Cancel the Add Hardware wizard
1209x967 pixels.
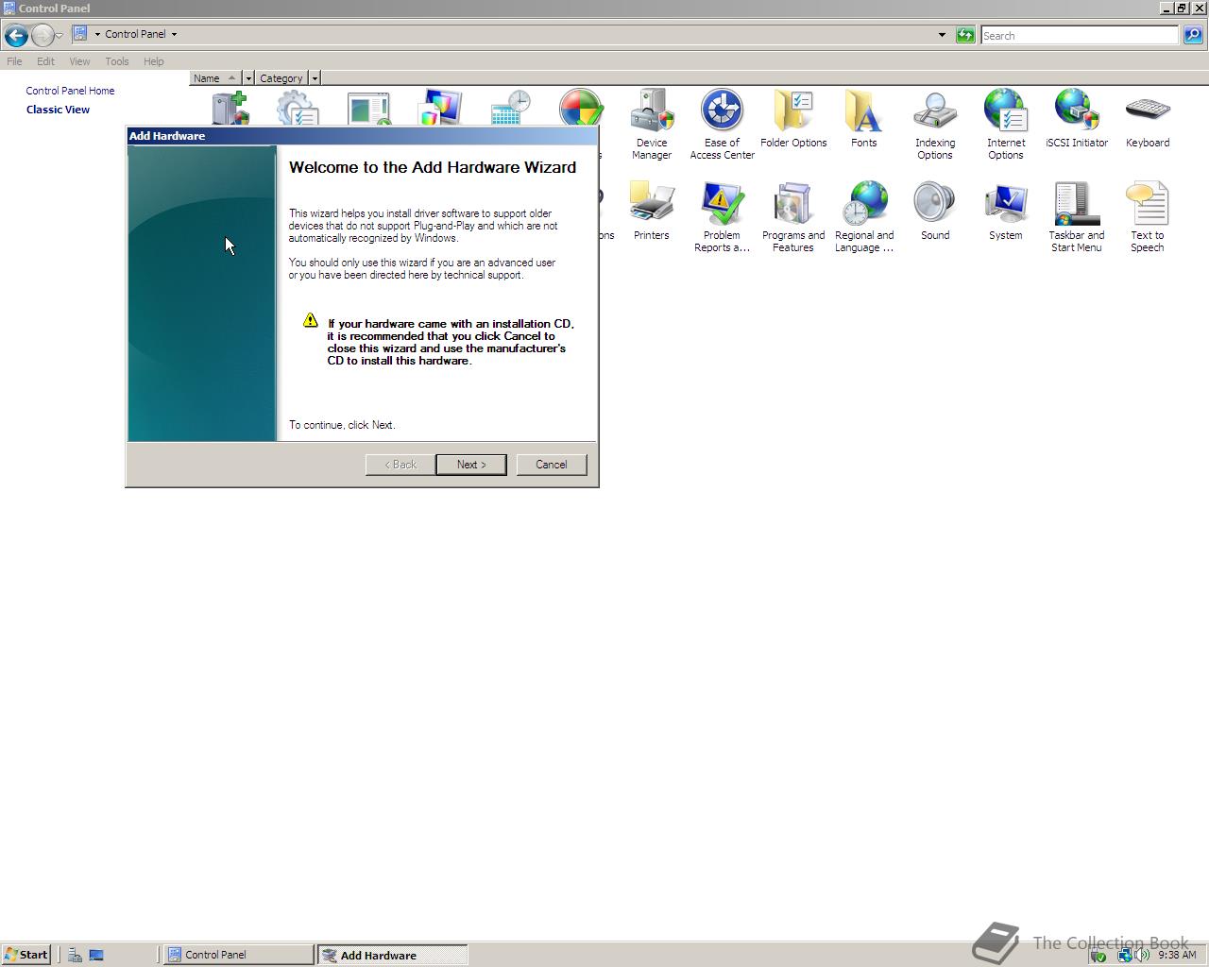(552, 465)
